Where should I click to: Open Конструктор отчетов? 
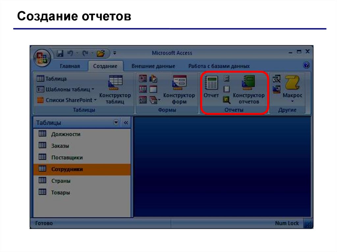[x=249, y=90]
